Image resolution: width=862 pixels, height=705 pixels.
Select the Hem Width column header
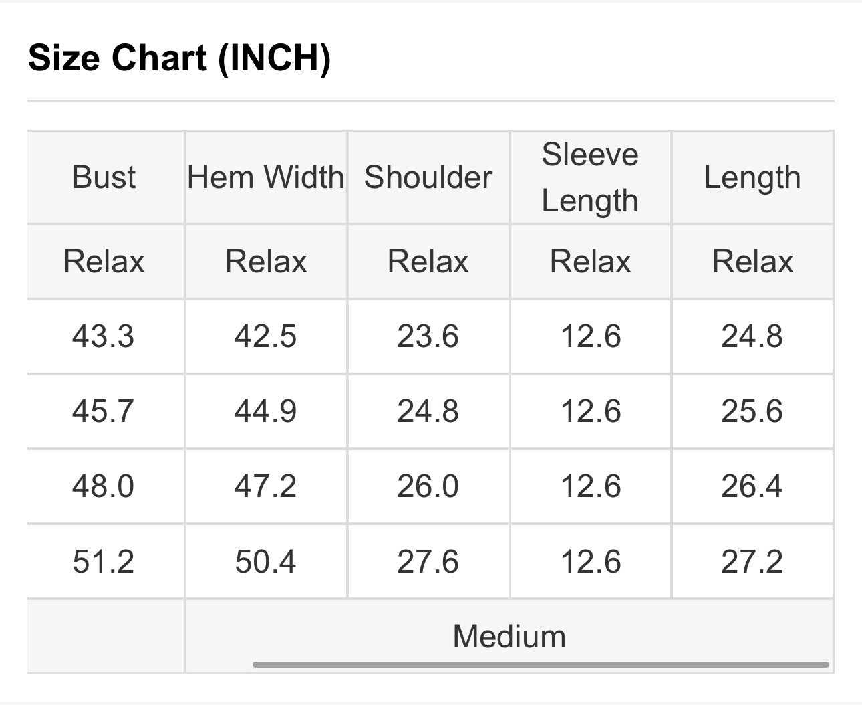(266, 177)
